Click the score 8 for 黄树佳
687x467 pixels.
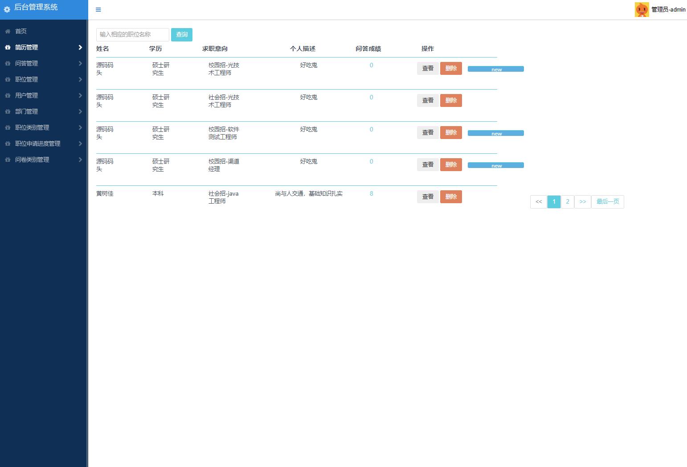[371, 193]
